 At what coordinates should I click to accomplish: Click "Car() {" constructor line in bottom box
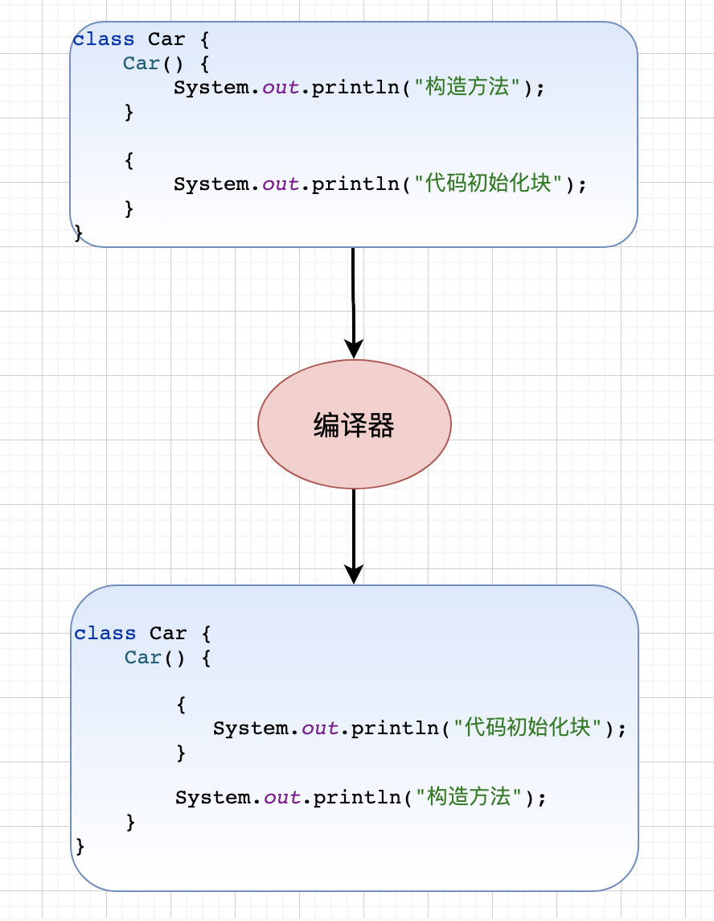[168, 658]
